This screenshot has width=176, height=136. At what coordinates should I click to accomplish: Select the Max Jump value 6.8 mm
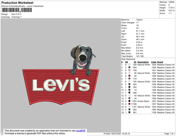(x=140, y=53)
